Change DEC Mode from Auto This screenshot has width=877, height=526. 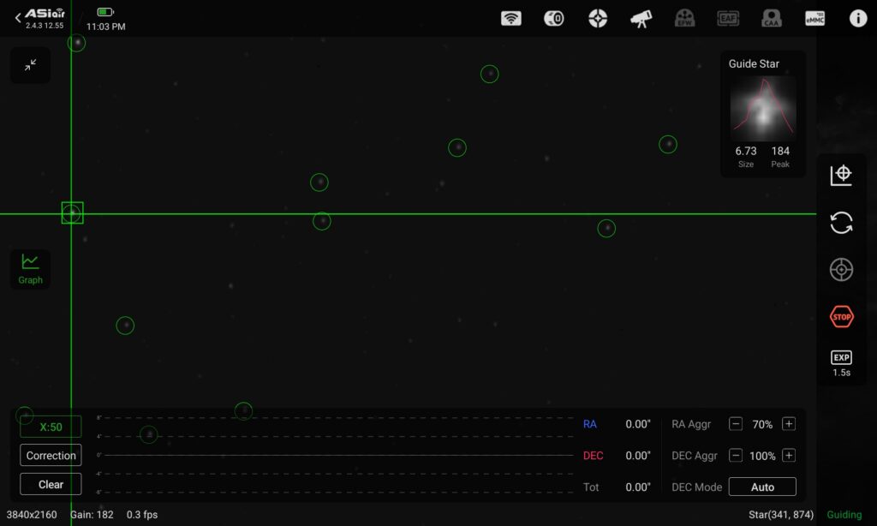pyautogui.click(x=761, y=487)
